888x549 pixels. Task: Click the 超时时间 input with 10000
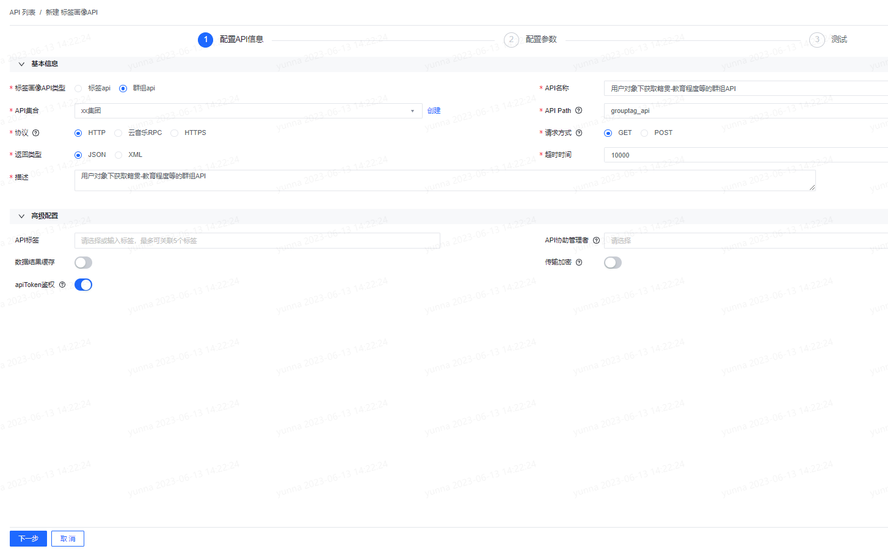[x=746, y=155]
